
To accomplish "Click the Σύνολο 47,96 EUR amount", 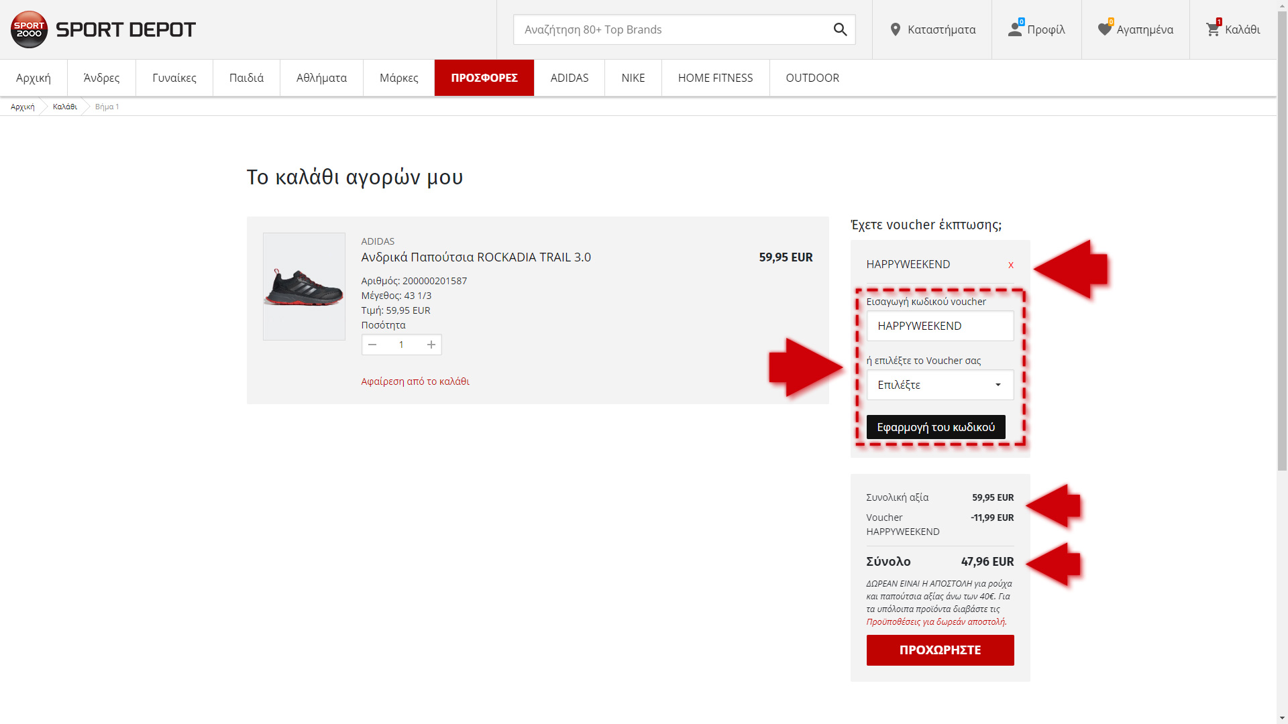I will click(987, 562).
